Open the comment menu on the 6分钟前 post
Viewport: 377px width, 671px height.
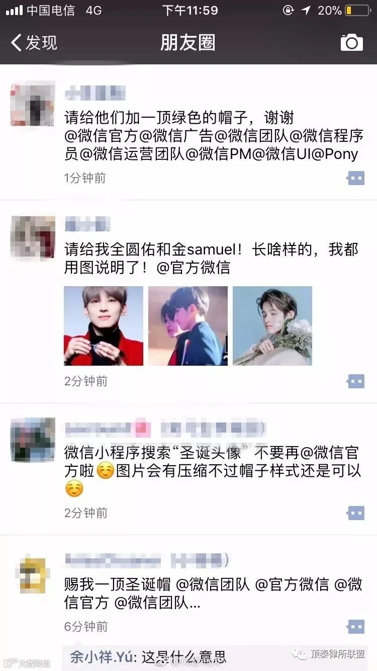(355, 627)
